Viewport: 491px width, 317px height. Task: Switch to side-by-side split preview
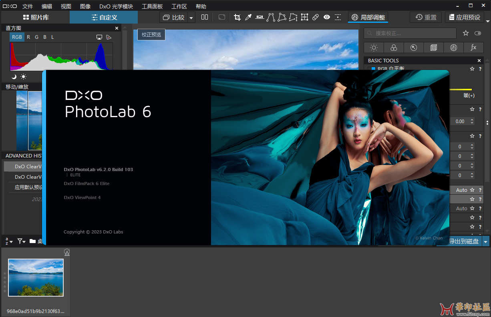[x=205, y=17]
